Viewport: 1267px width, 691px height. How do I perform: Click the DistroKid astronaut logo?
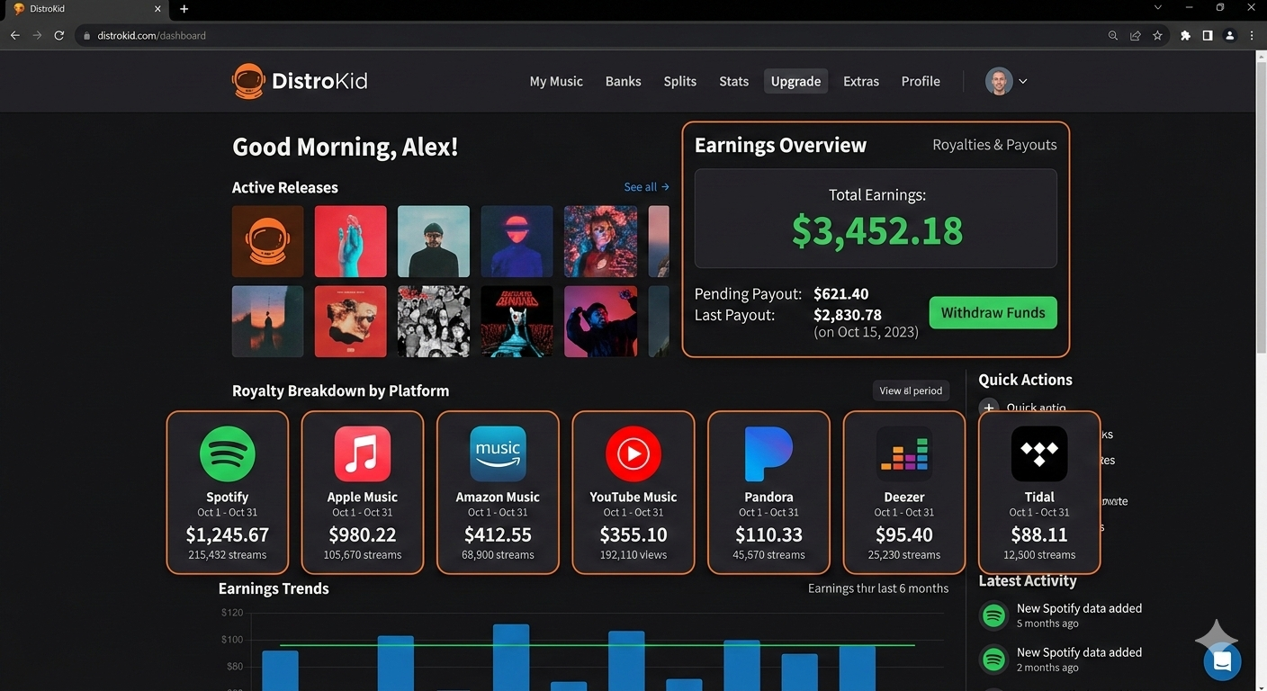(x=248, y=81)
